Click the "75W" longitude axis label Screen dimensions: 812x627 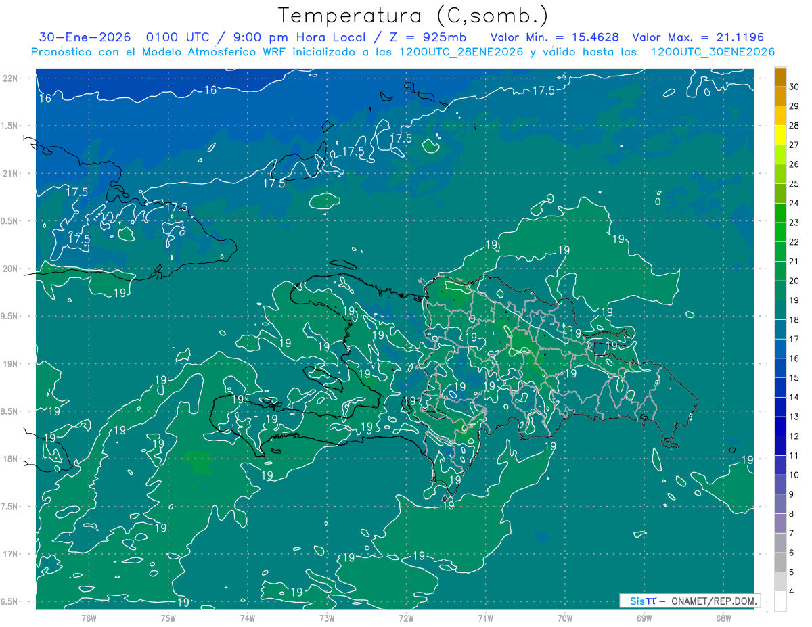(x=168, y=618)
